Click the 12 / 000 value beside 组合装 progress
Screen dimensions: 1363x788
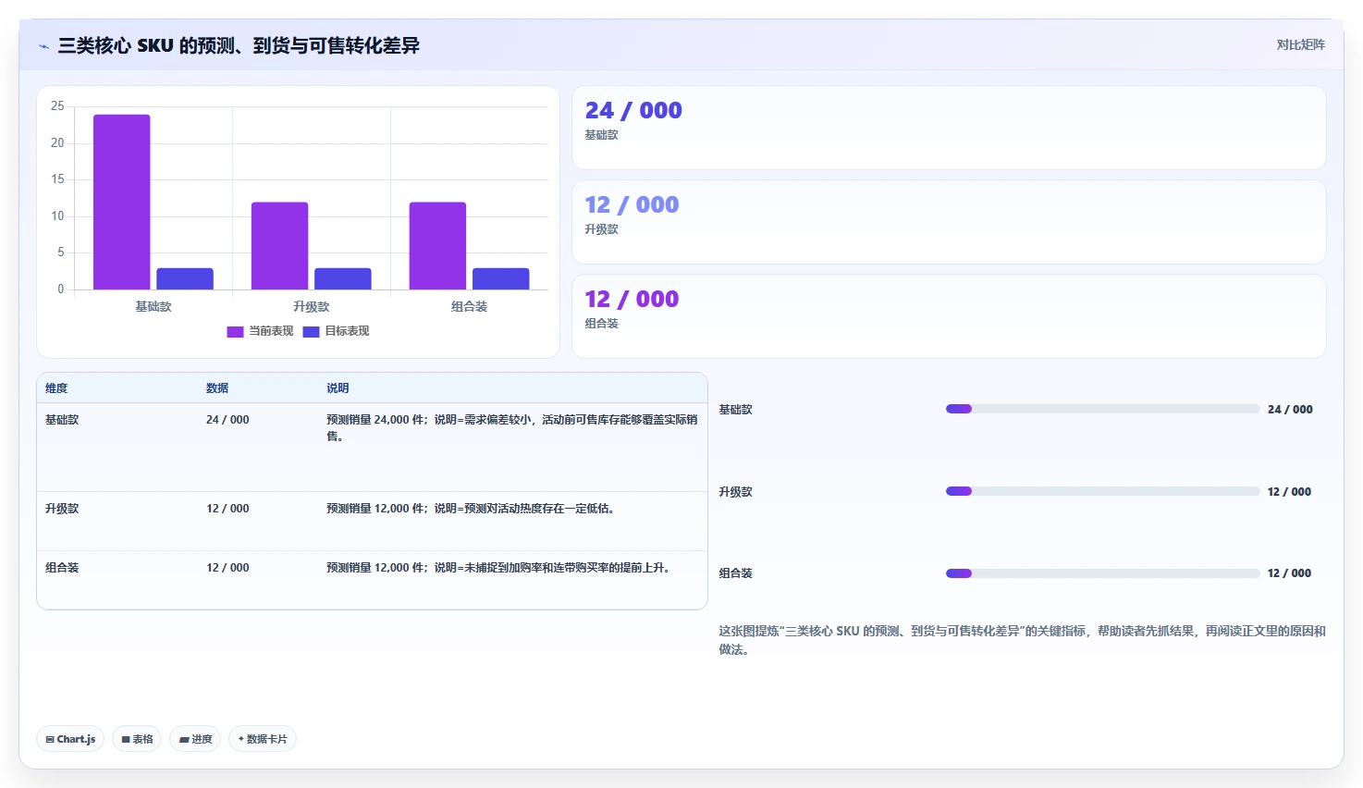coord(1289,573)
